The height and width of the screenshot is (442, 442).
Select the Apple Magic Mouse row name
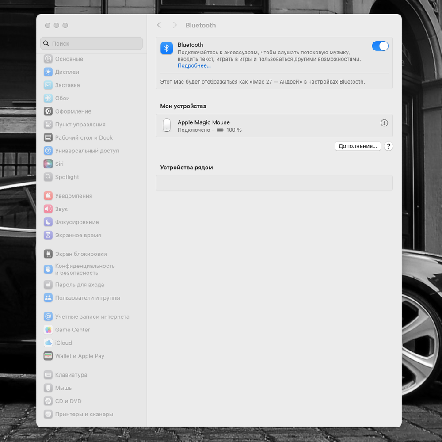coord(203,122)
